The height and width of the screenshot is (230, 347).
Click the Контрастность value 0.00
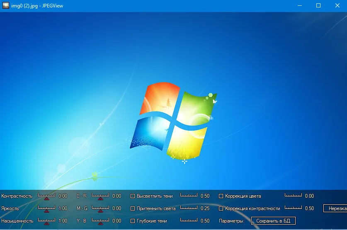(x=63, y=196)
